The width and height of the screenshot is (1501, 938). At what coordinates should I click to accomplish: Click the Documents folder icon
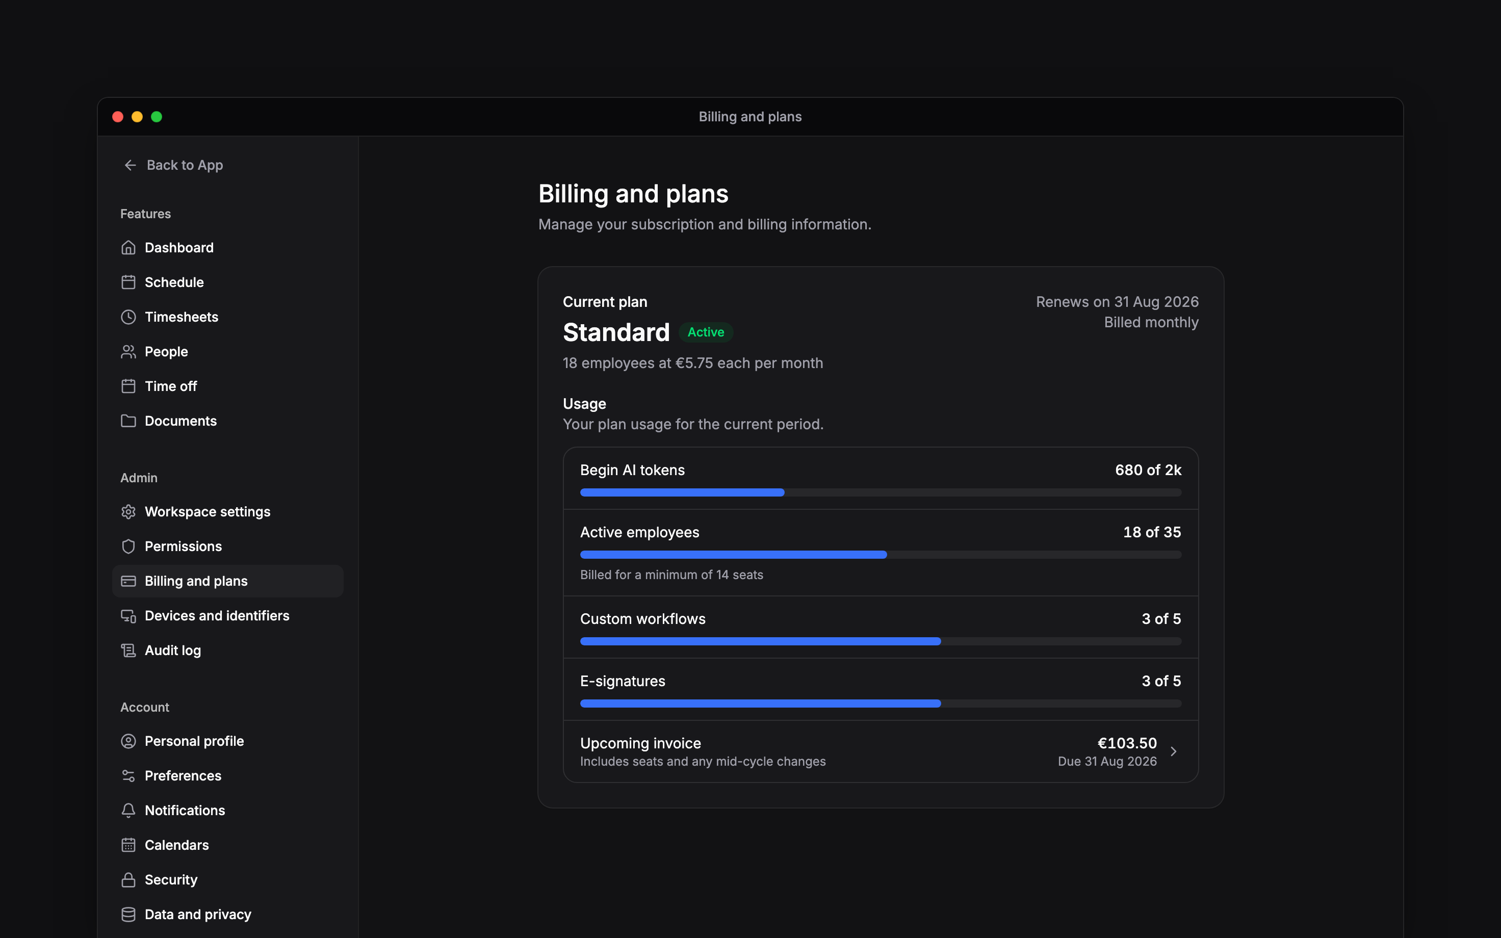click(128, 421)
